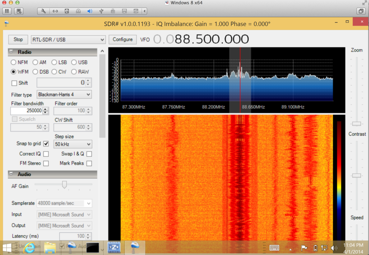Collapse the Radio panel
369x255 pixels.
point(11,51)
